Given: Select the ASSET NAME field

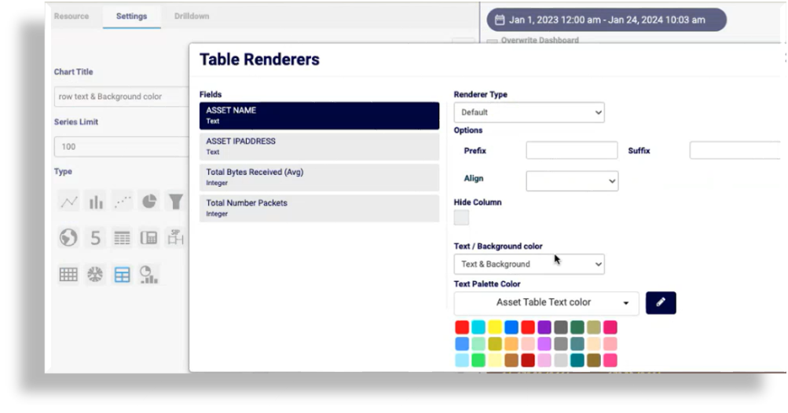Looking at the screenshot, I should pos(319,115).
